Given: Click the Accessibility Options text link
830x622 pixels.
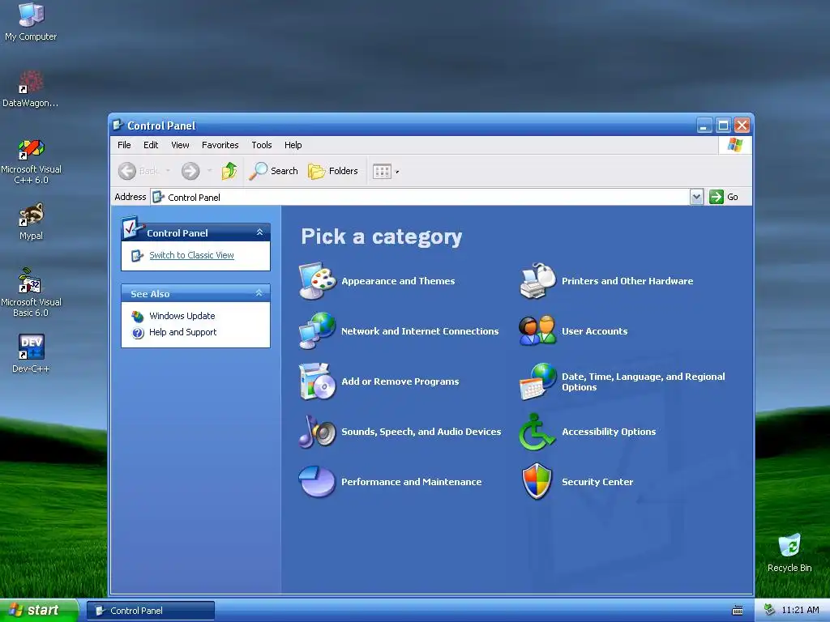Looking at the screenshot, I should click(609, 432).
